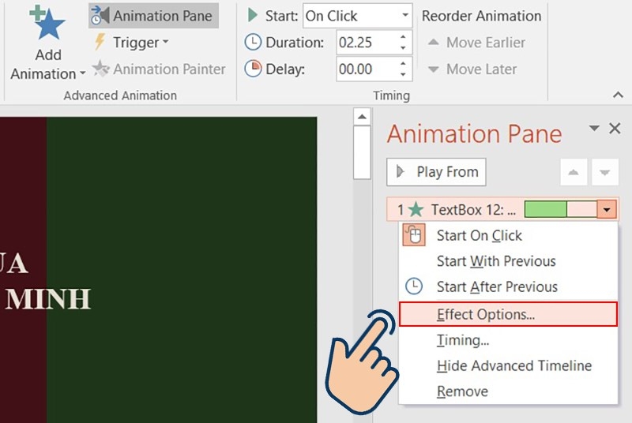Move animation up with the pane's up arrow

574,172
